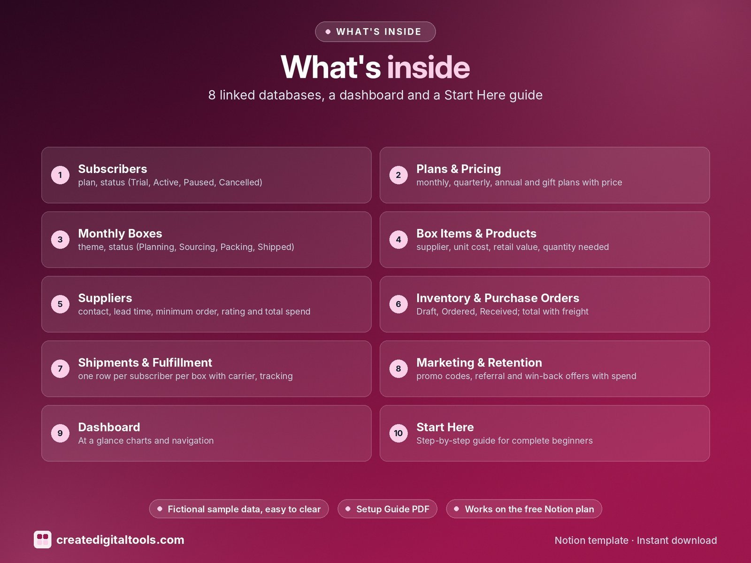751x563 pixels.
Task: Click the Works on the free Notion plan pill
Action: pos(524,509)
